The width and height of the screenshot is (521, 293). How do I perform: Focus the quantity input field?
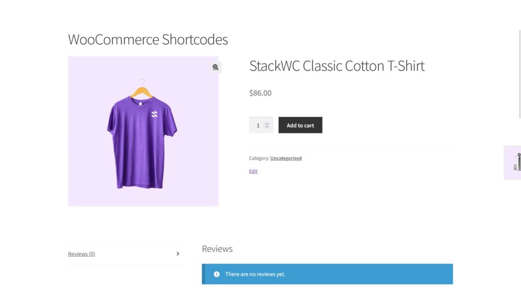[x=257, y=125]
